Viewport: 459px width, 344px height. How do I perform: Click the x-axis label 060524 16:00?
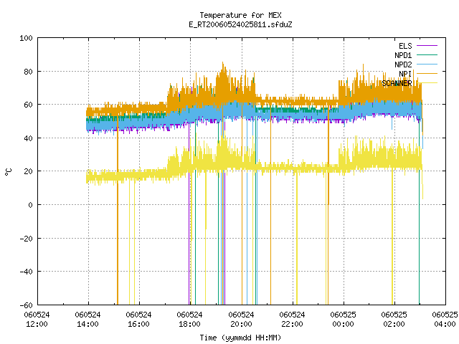click(138, 320)
